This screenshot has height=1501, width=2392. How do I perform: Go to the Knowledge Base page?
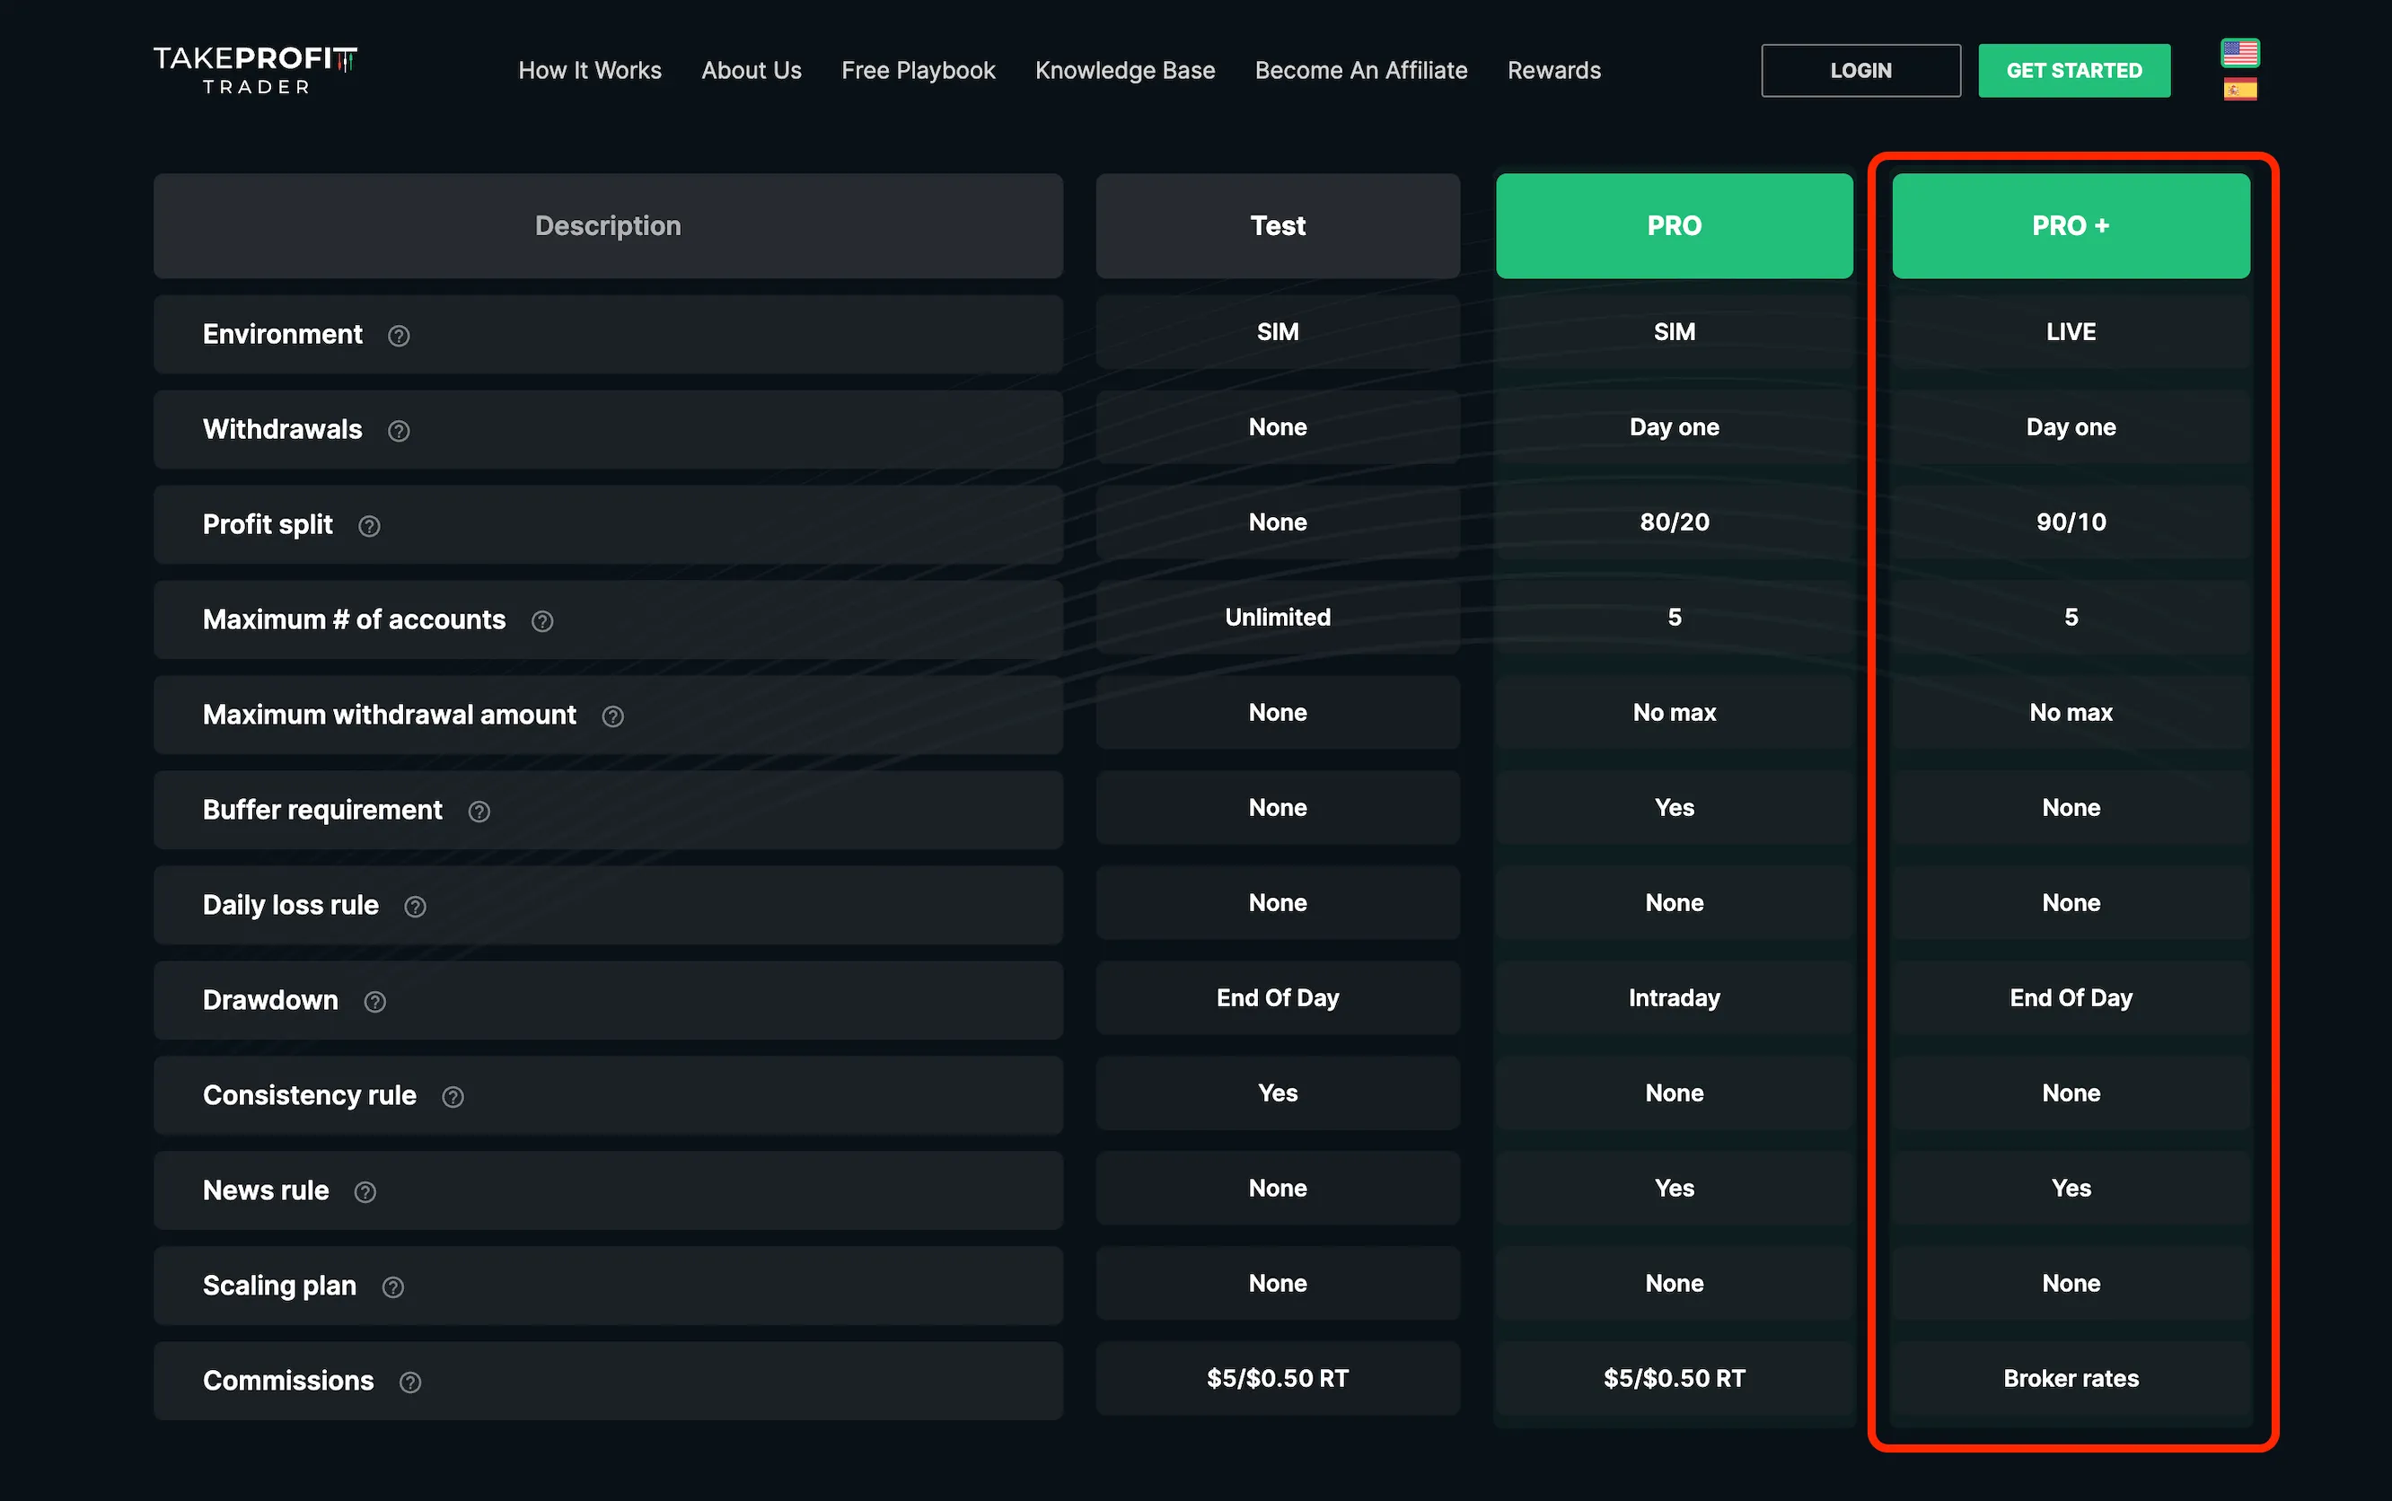pos(1124,71)
